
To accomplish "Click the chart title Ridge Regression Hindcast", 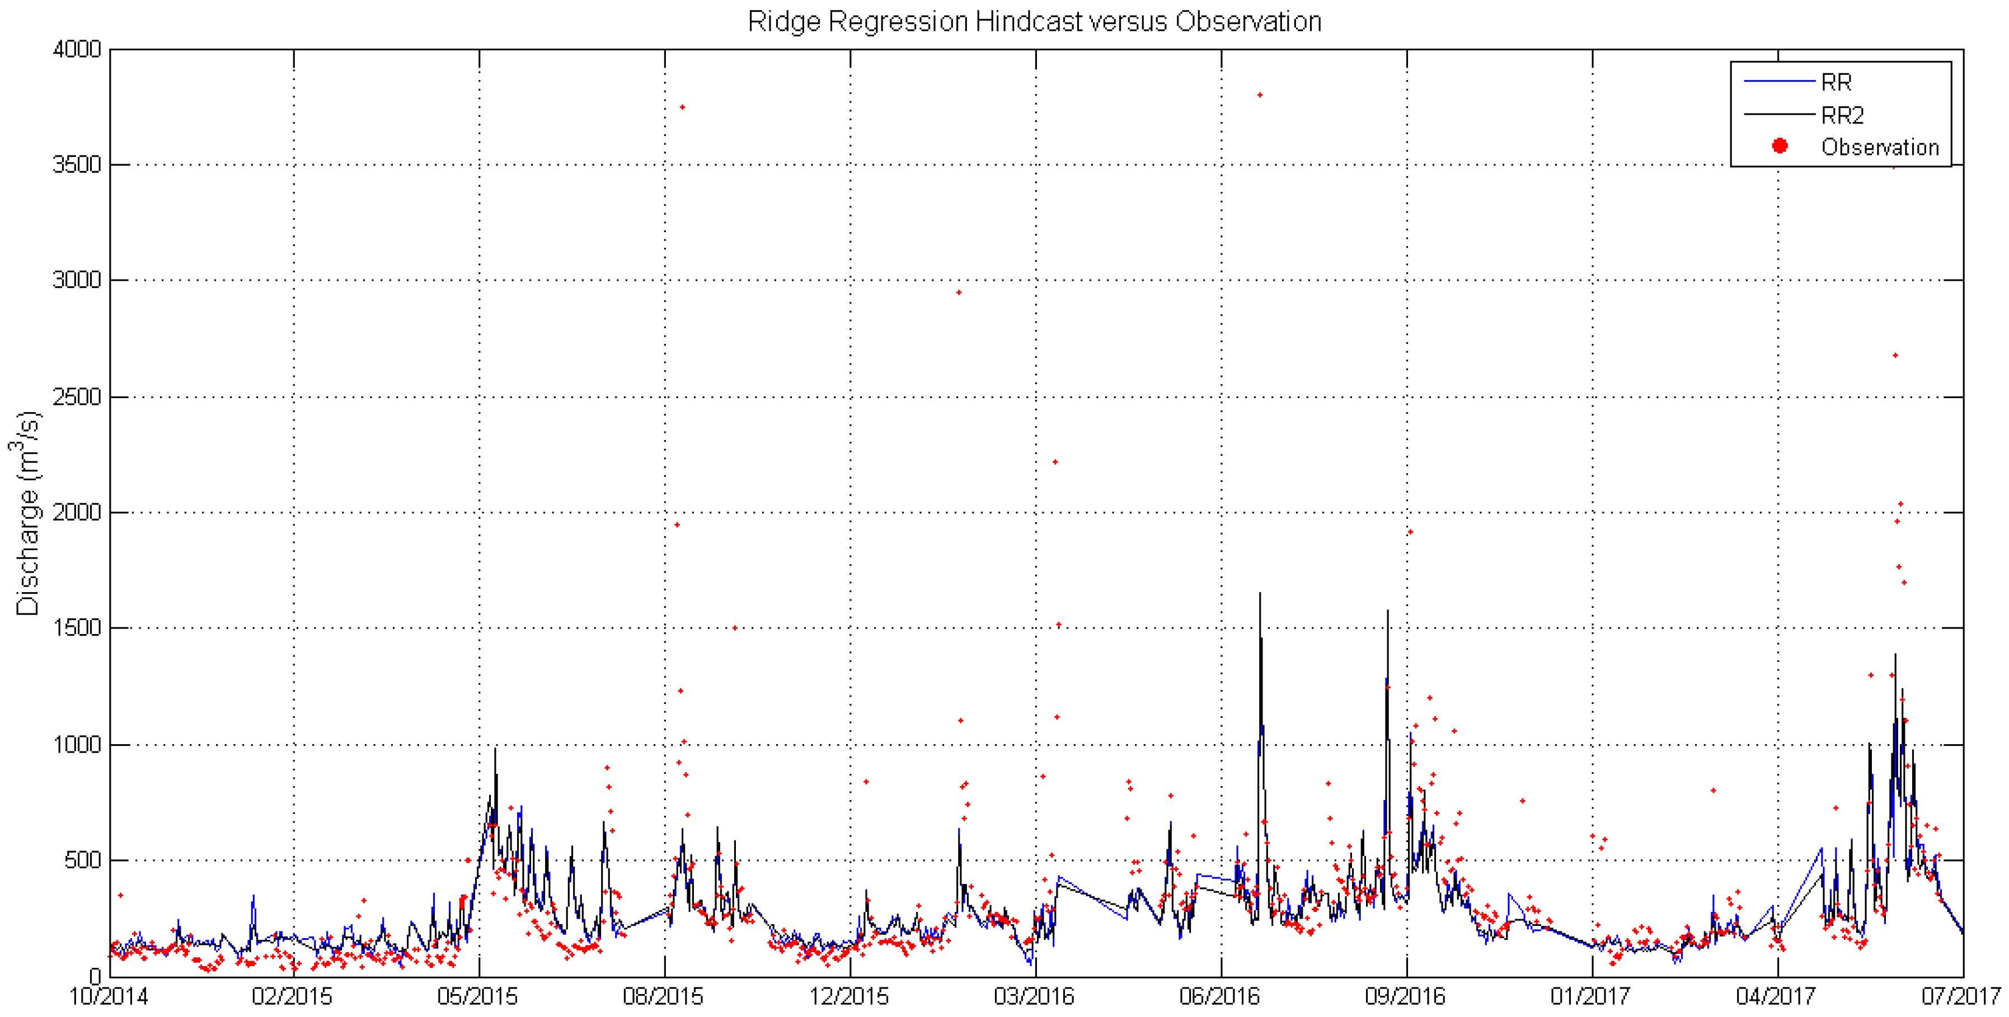I will pyautogui.click(x=1034, y=21).
